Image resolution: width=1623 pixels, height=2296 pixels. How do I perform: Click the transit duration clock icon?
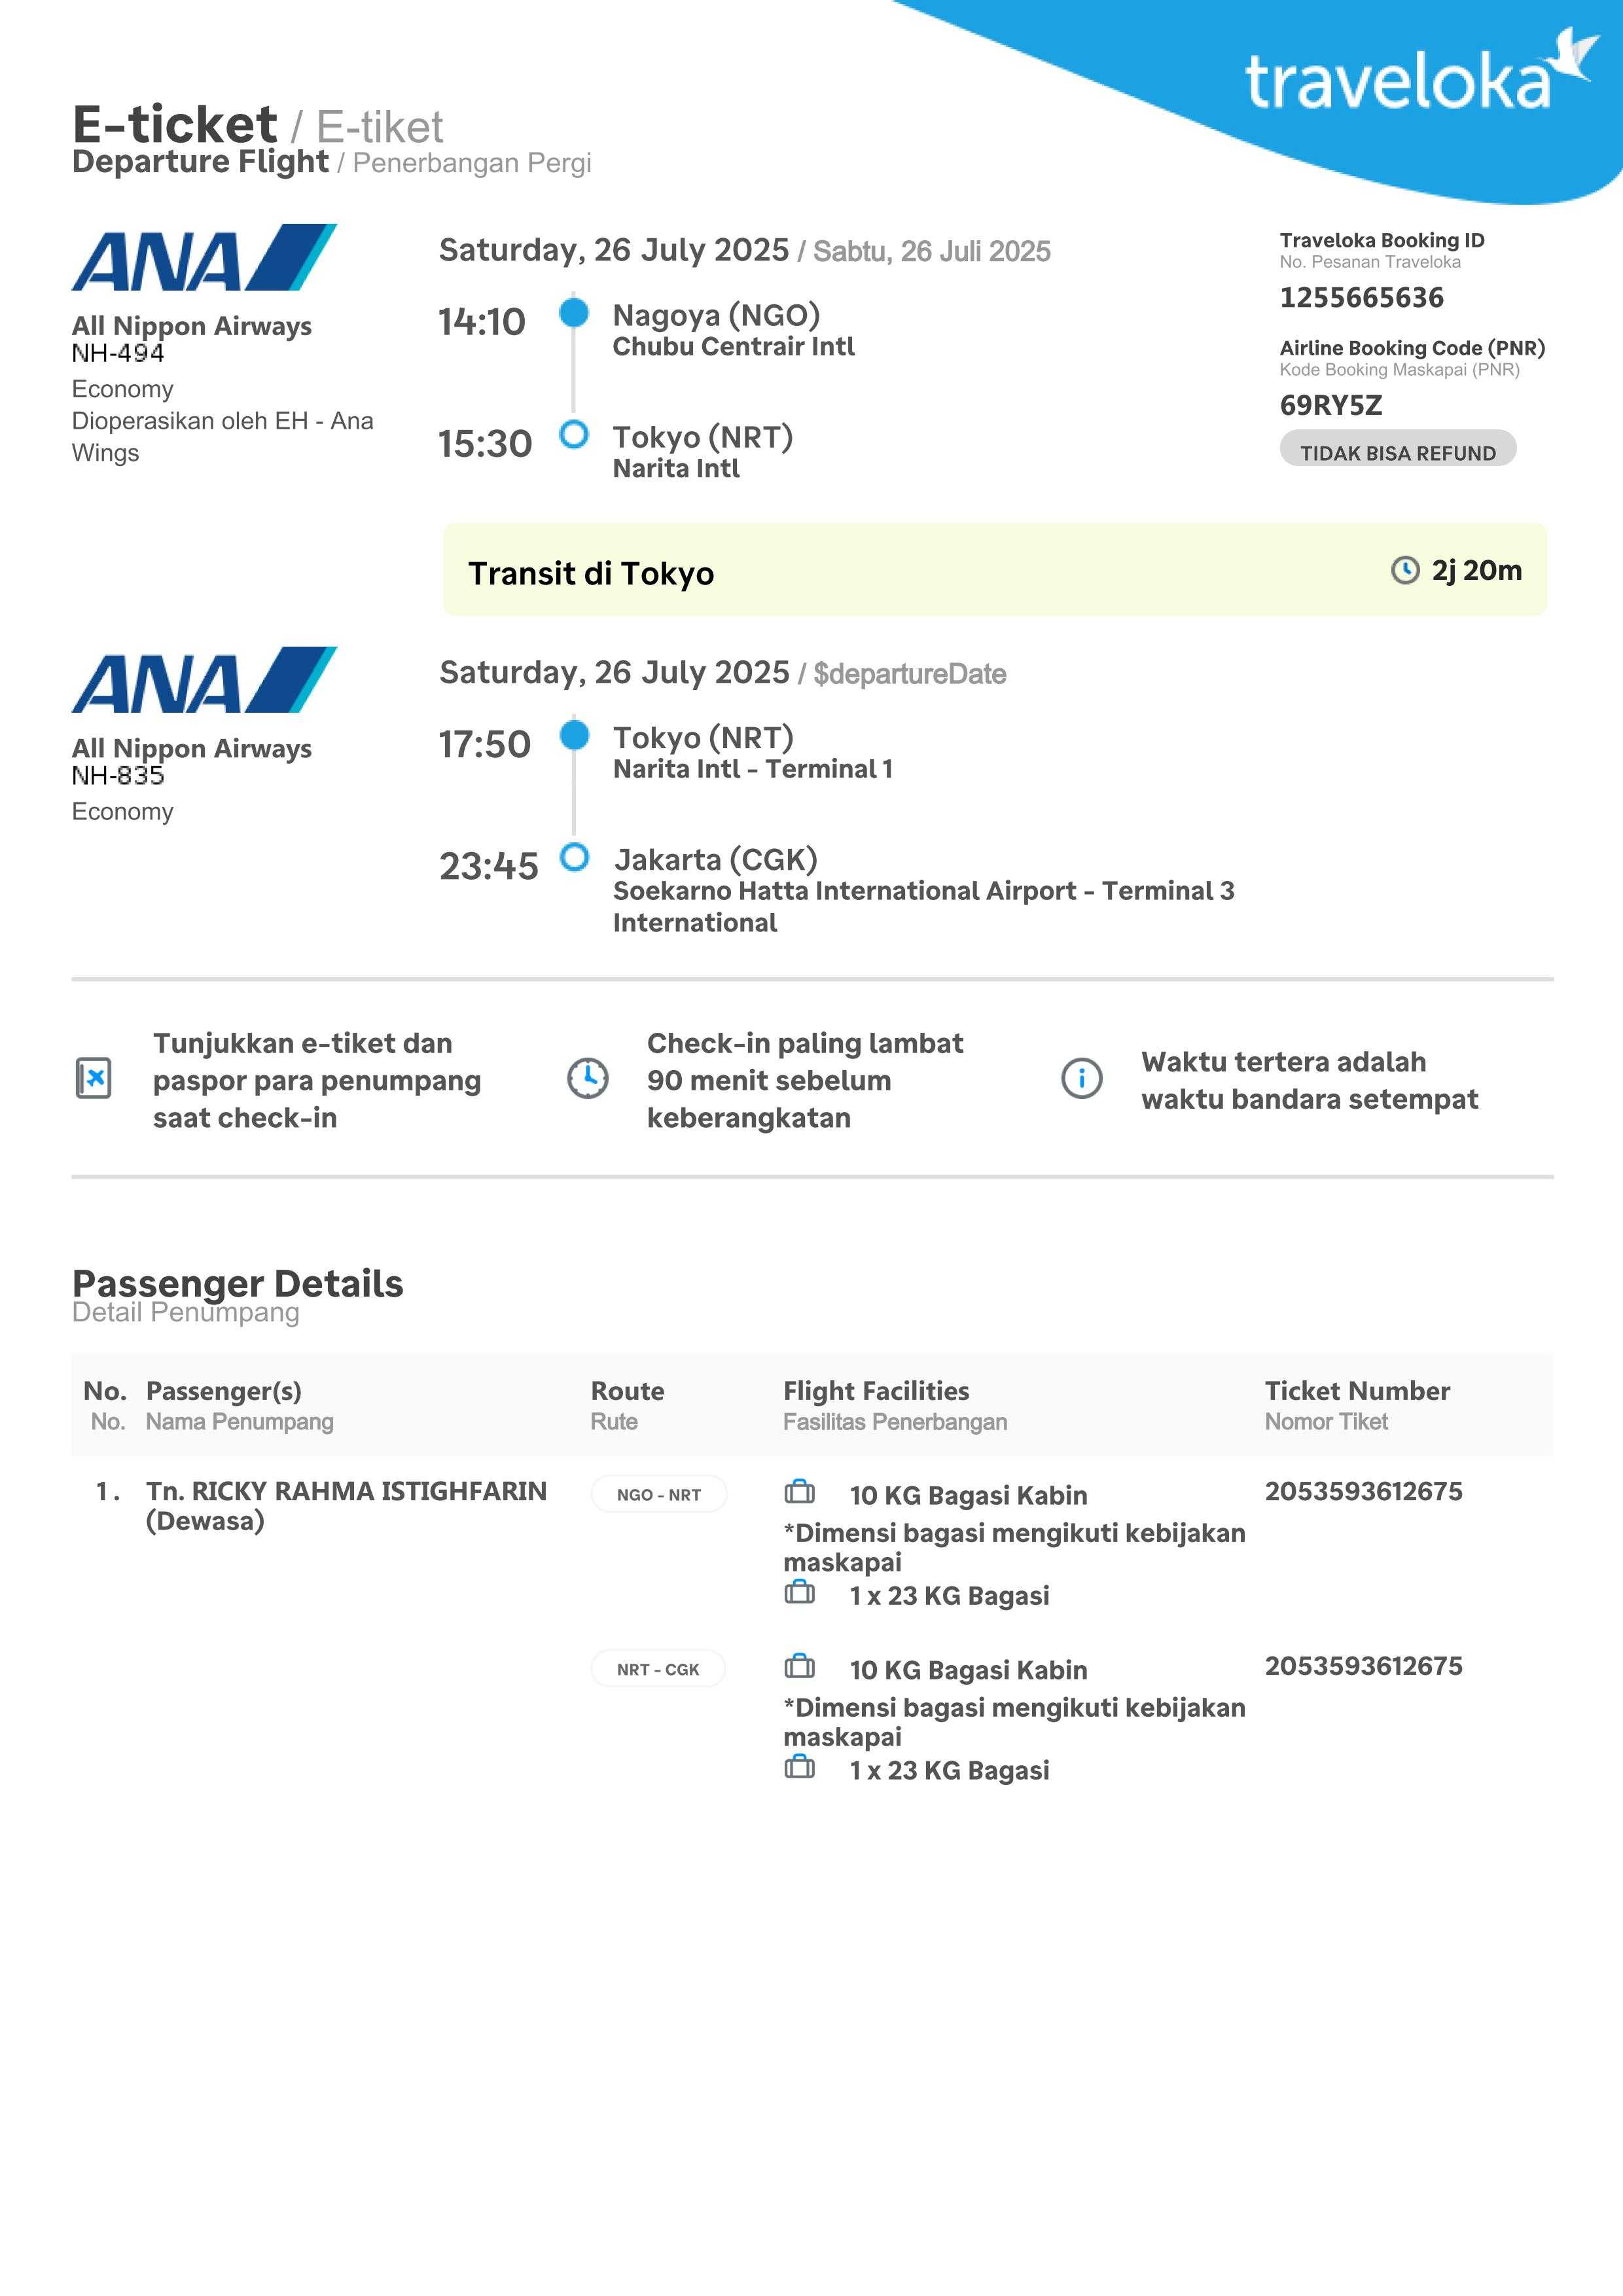pyautogui.click(x=1405, y=570)
